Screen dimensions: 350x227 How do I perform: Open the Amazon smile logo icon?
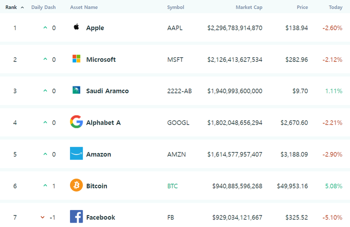(x=76, y=153)
